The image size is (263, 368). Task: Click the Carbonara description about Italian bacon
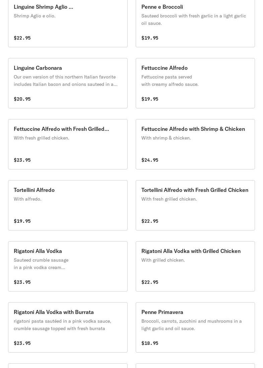coord(65,81)
